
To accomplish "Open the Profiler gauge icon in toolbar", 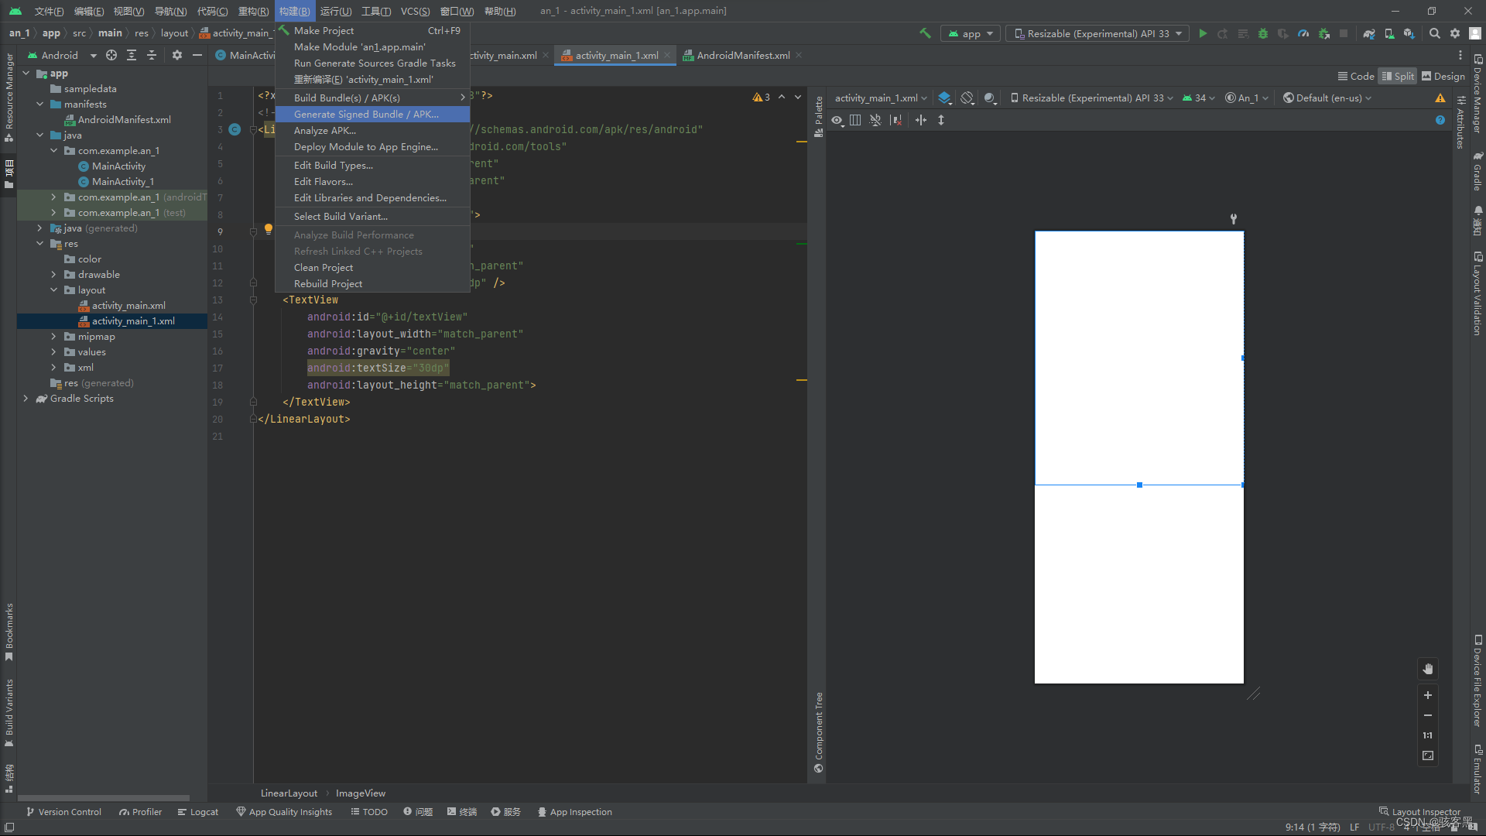I will (1303, 33).
